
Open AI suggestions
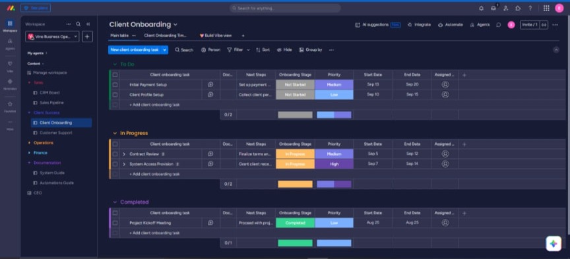click(377, 24)
